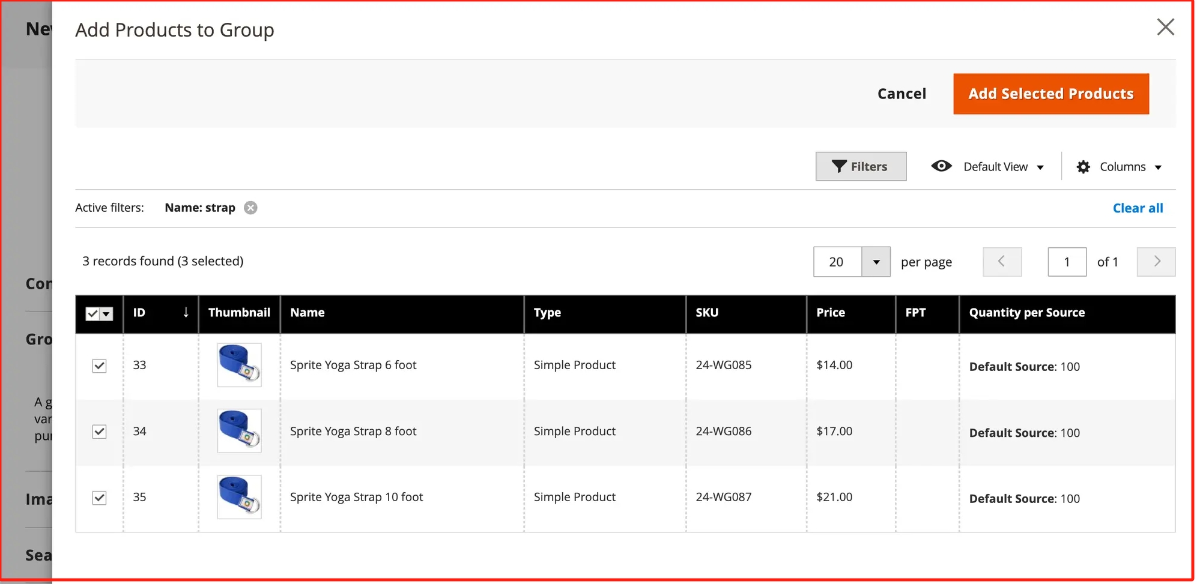Image resolution: width=1197 pixels, height=584 pixels.
Task: Expand the mass-select dropdown arrow in header
Action: pos(107,313)
